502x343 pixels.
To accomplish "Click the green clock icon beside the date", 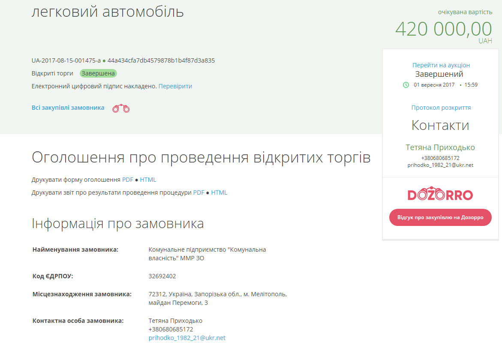I will pyautogui.click(x=406, y=85).
